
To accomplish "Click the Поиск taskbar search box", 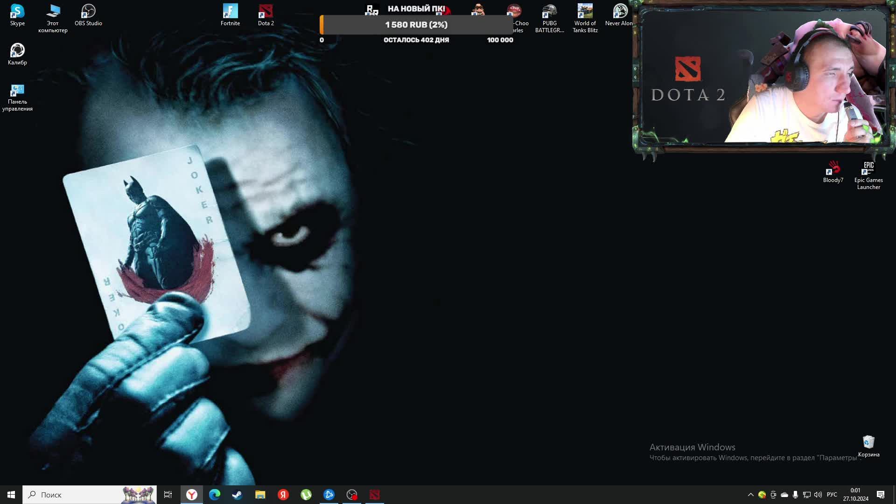I will [90, 495].
